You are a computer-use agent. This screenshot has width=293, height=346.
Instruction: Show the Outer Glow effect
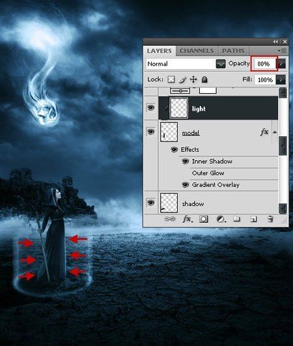point(185,173)
